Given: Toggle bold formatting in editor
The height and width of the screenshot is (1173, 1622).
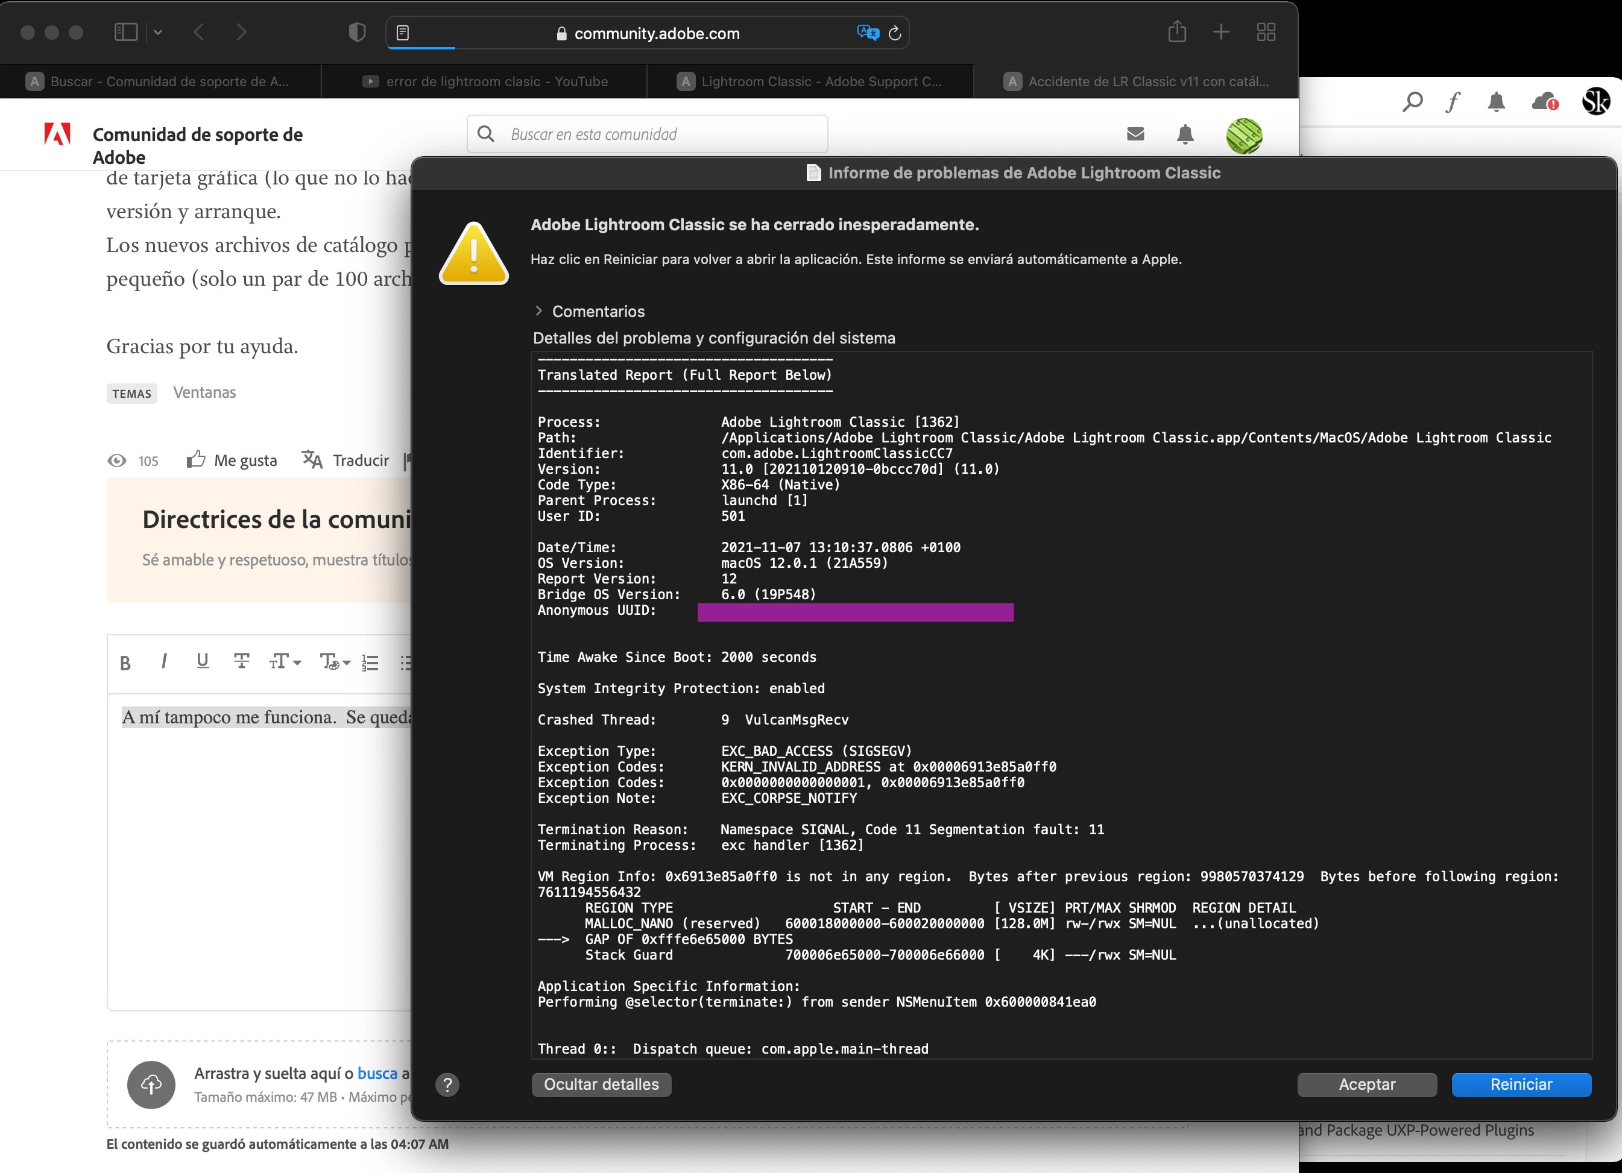Looking at the screenshot, I should click(x=125, y=662).
